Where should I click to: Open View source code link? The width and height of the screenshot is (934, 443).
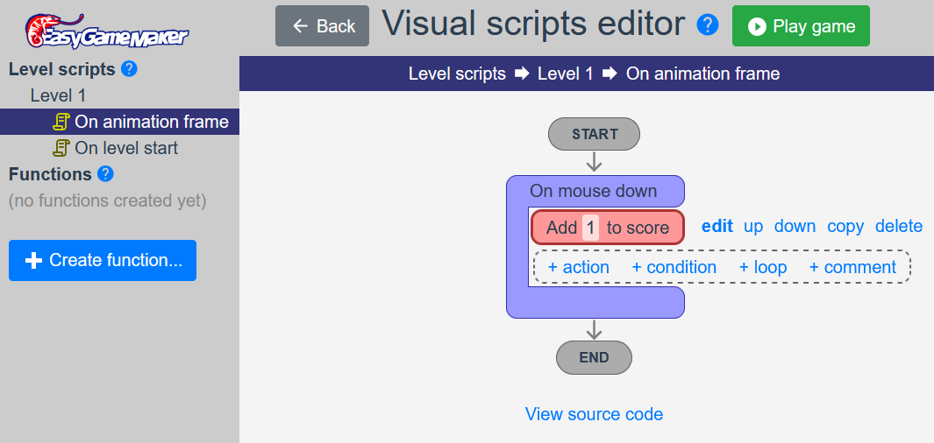[x=594, y=414]
